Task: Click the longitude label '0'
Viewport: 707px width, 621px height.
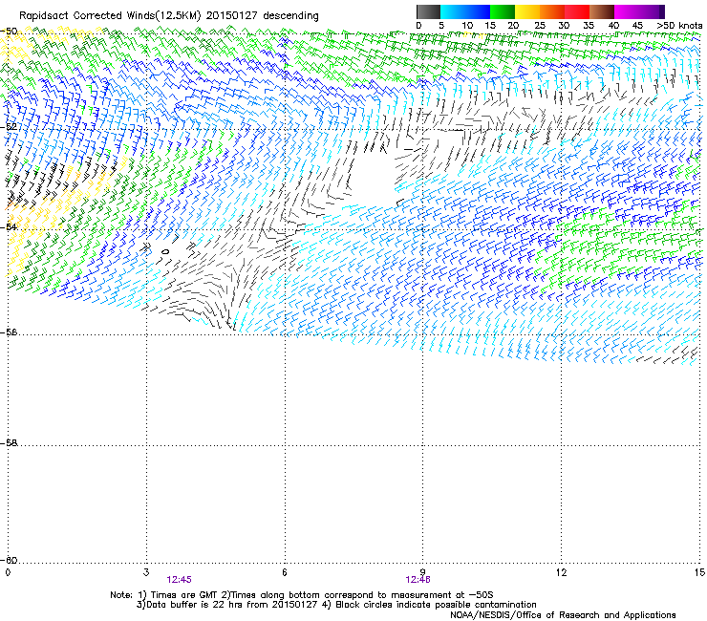Action: (x=8, y=572)
